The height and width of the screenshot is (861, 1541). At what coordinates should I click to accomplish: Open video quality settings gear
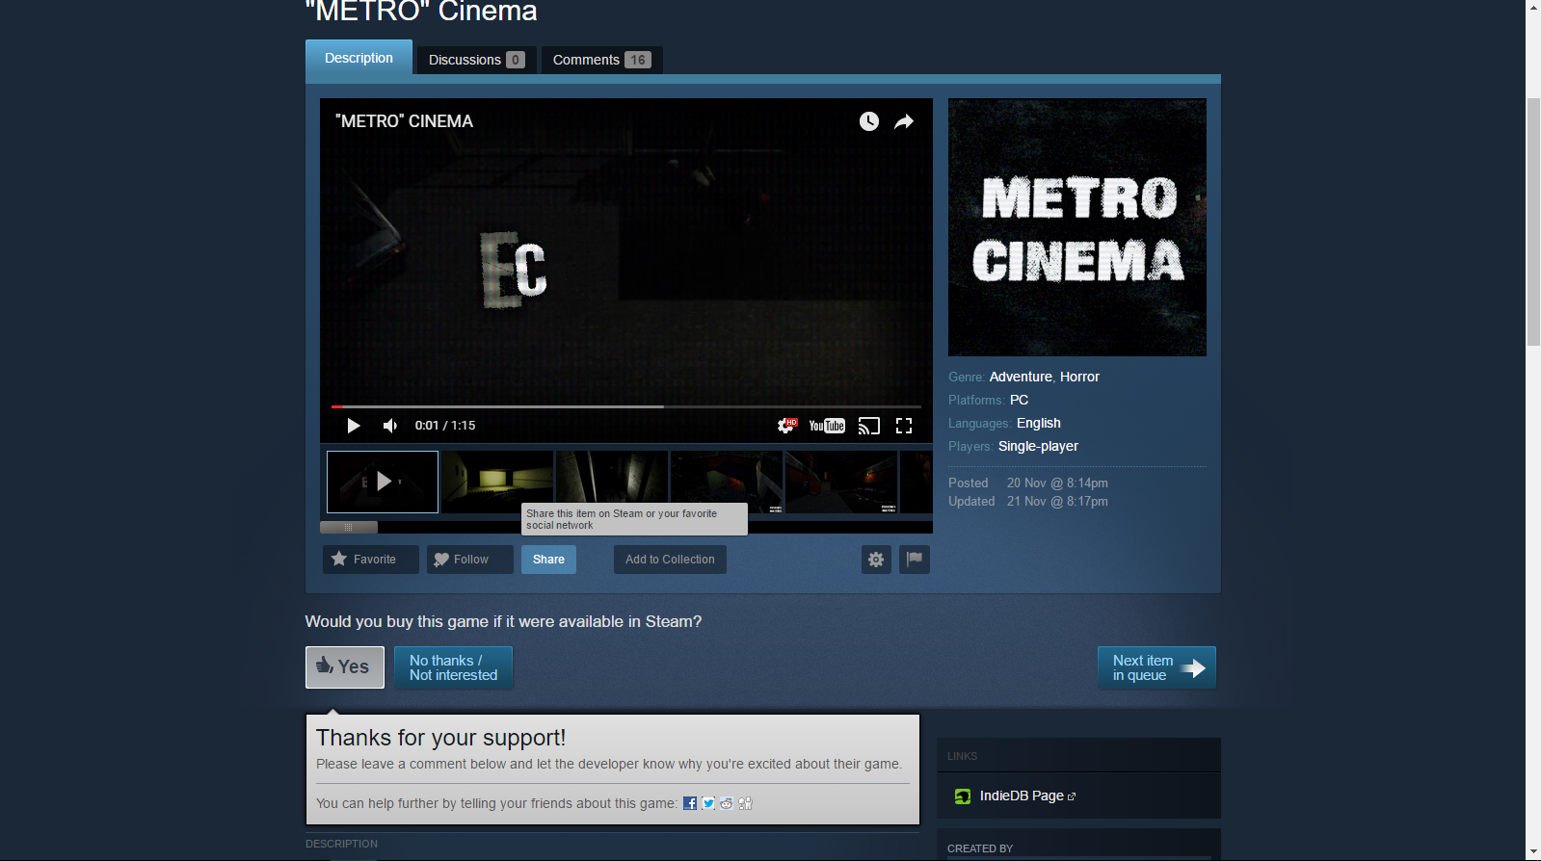pos(787,426)
